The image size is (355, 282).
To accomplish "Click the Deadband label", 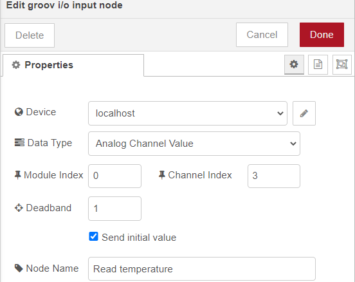I will pyautogui.click(x=49, y=208).
